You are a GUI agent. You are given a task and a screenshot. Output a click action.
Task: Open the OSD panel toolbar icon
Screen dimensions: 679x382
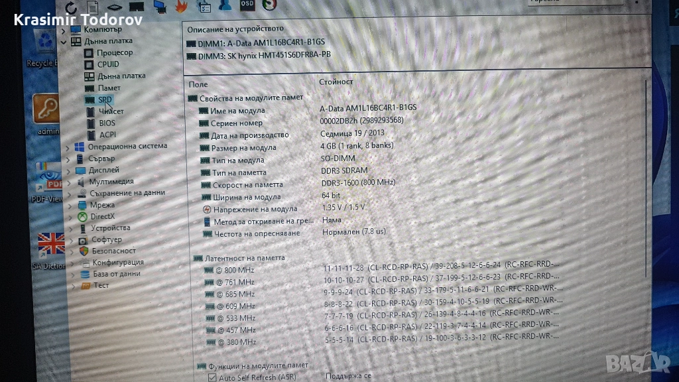(247, 5)
